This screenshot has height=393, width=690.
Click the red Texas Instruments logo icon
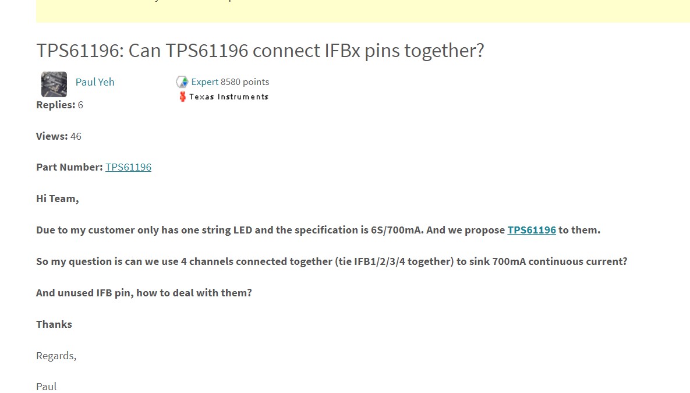tap(183, 97)
